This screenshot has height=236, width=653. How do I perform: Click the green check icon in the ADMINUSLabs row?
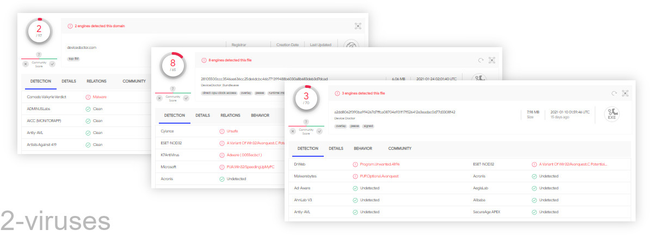pyautogui.click(x=88, y=109)
